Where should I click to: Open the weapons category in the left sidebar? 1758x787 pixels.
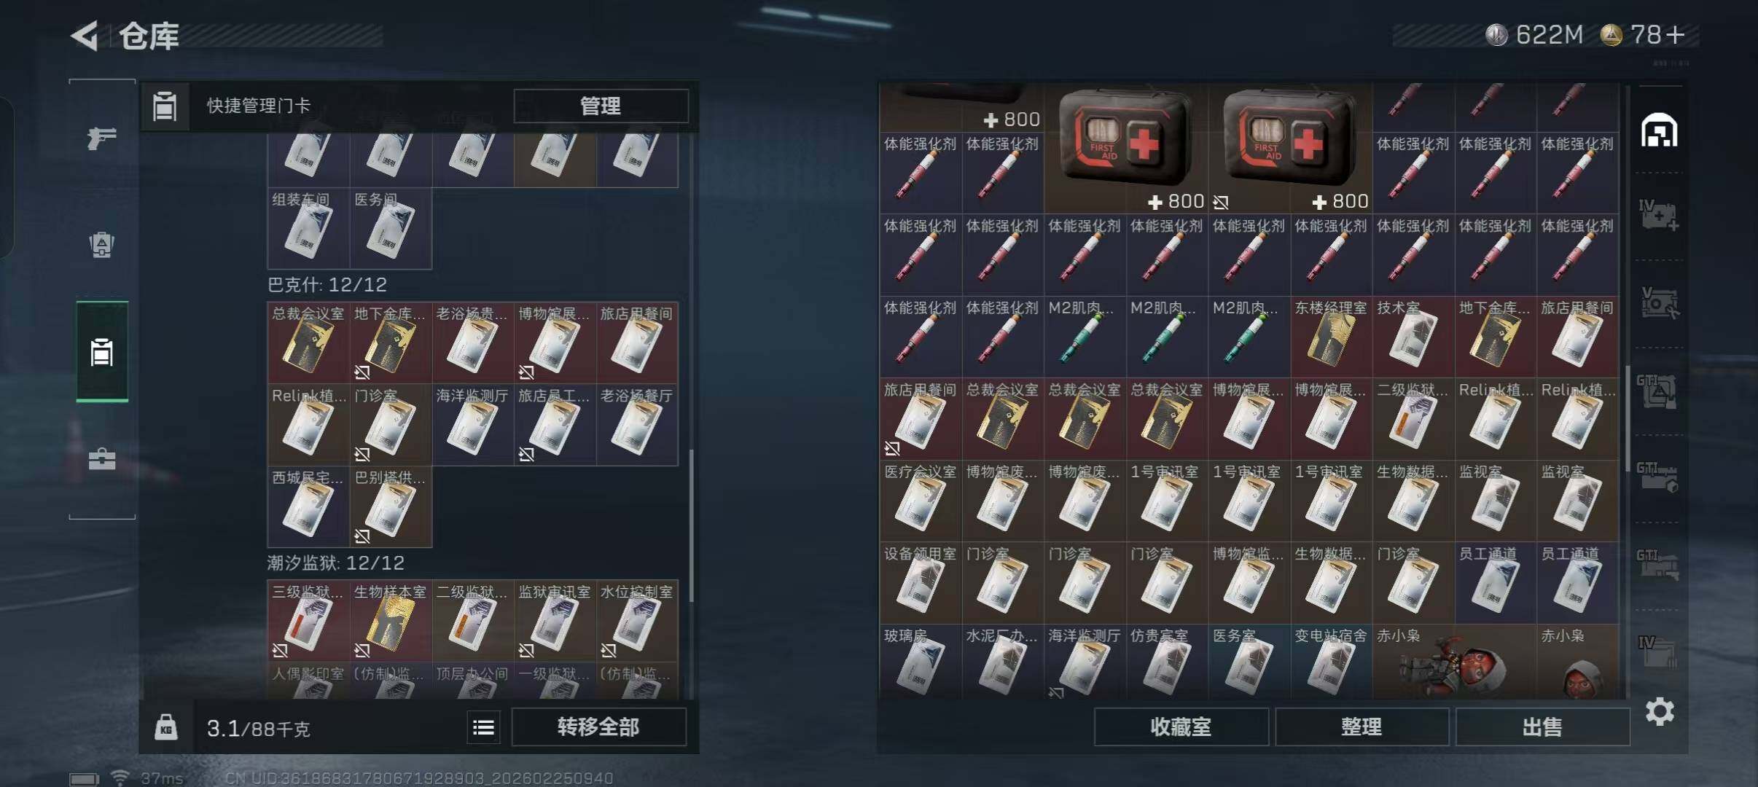click(102, 138)
